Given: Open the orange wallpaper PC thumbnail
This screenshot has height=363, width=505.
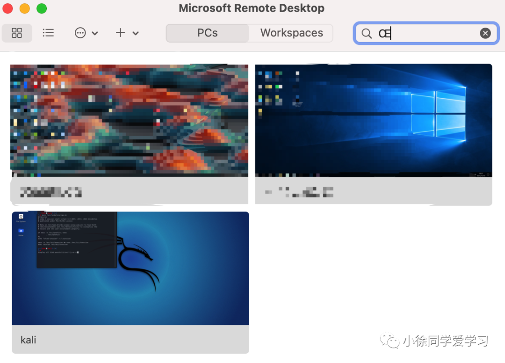Looking at the screenshot, I should click(129, 121).
